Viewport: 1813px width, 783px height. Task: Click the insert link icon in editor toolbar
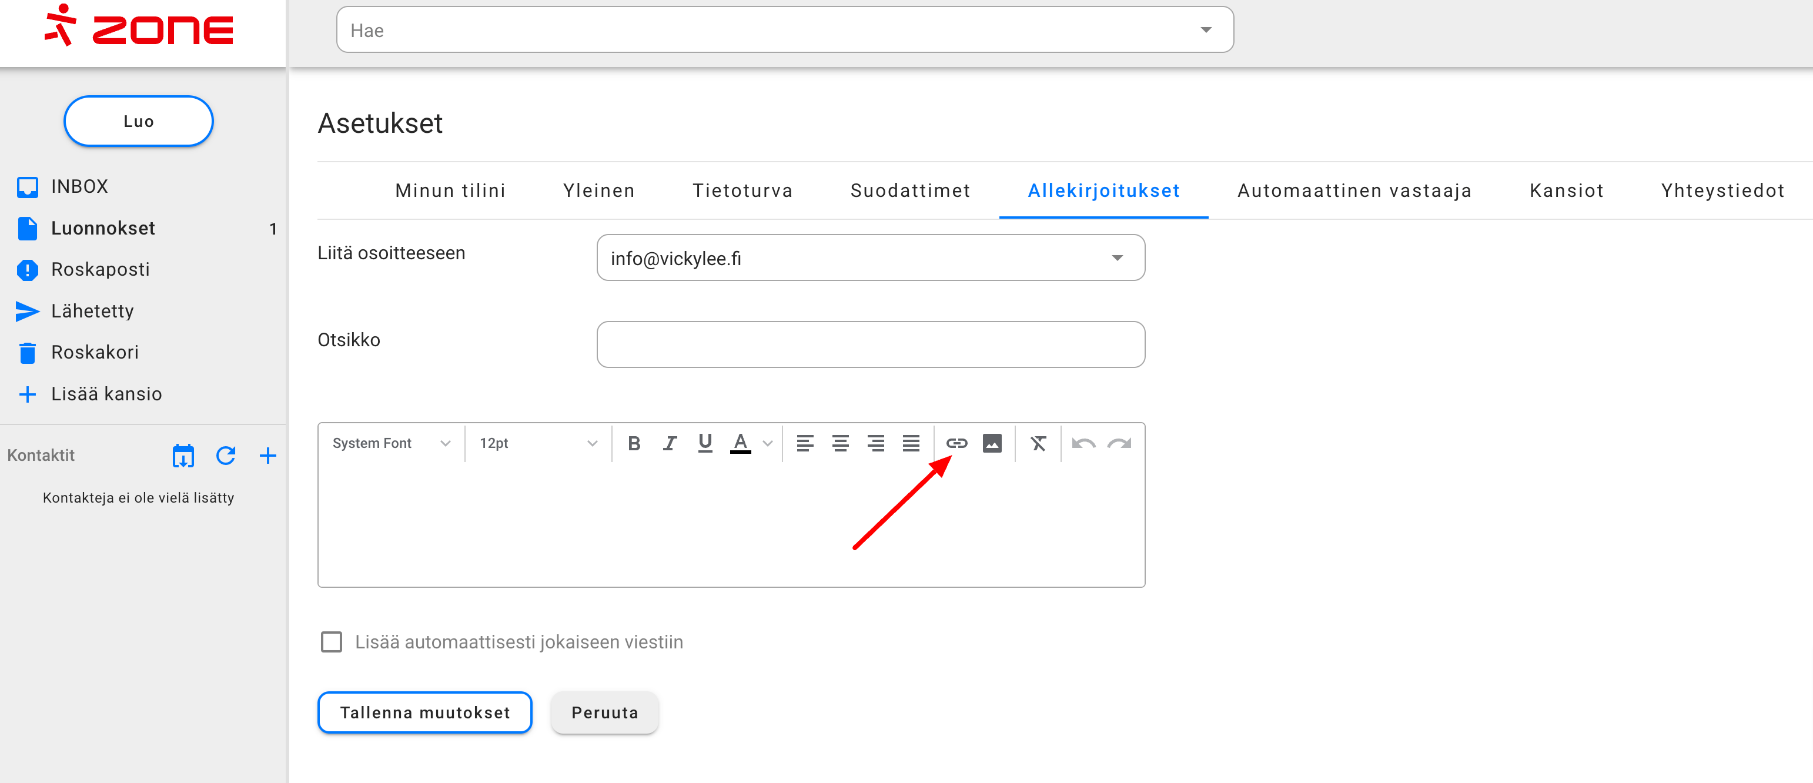coord(956,443)
